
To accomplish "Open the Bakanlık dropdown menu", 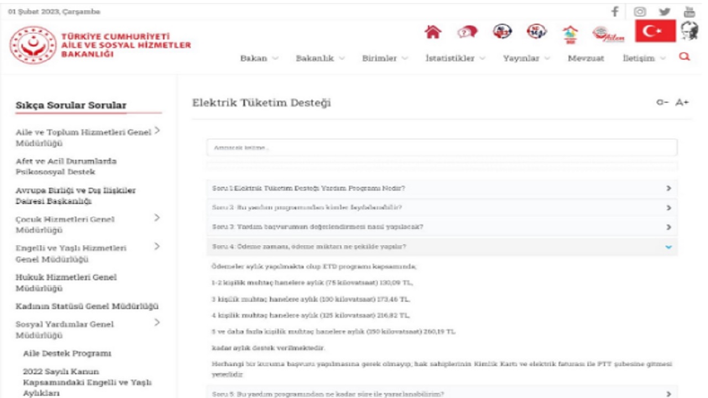I will [320, 59].
